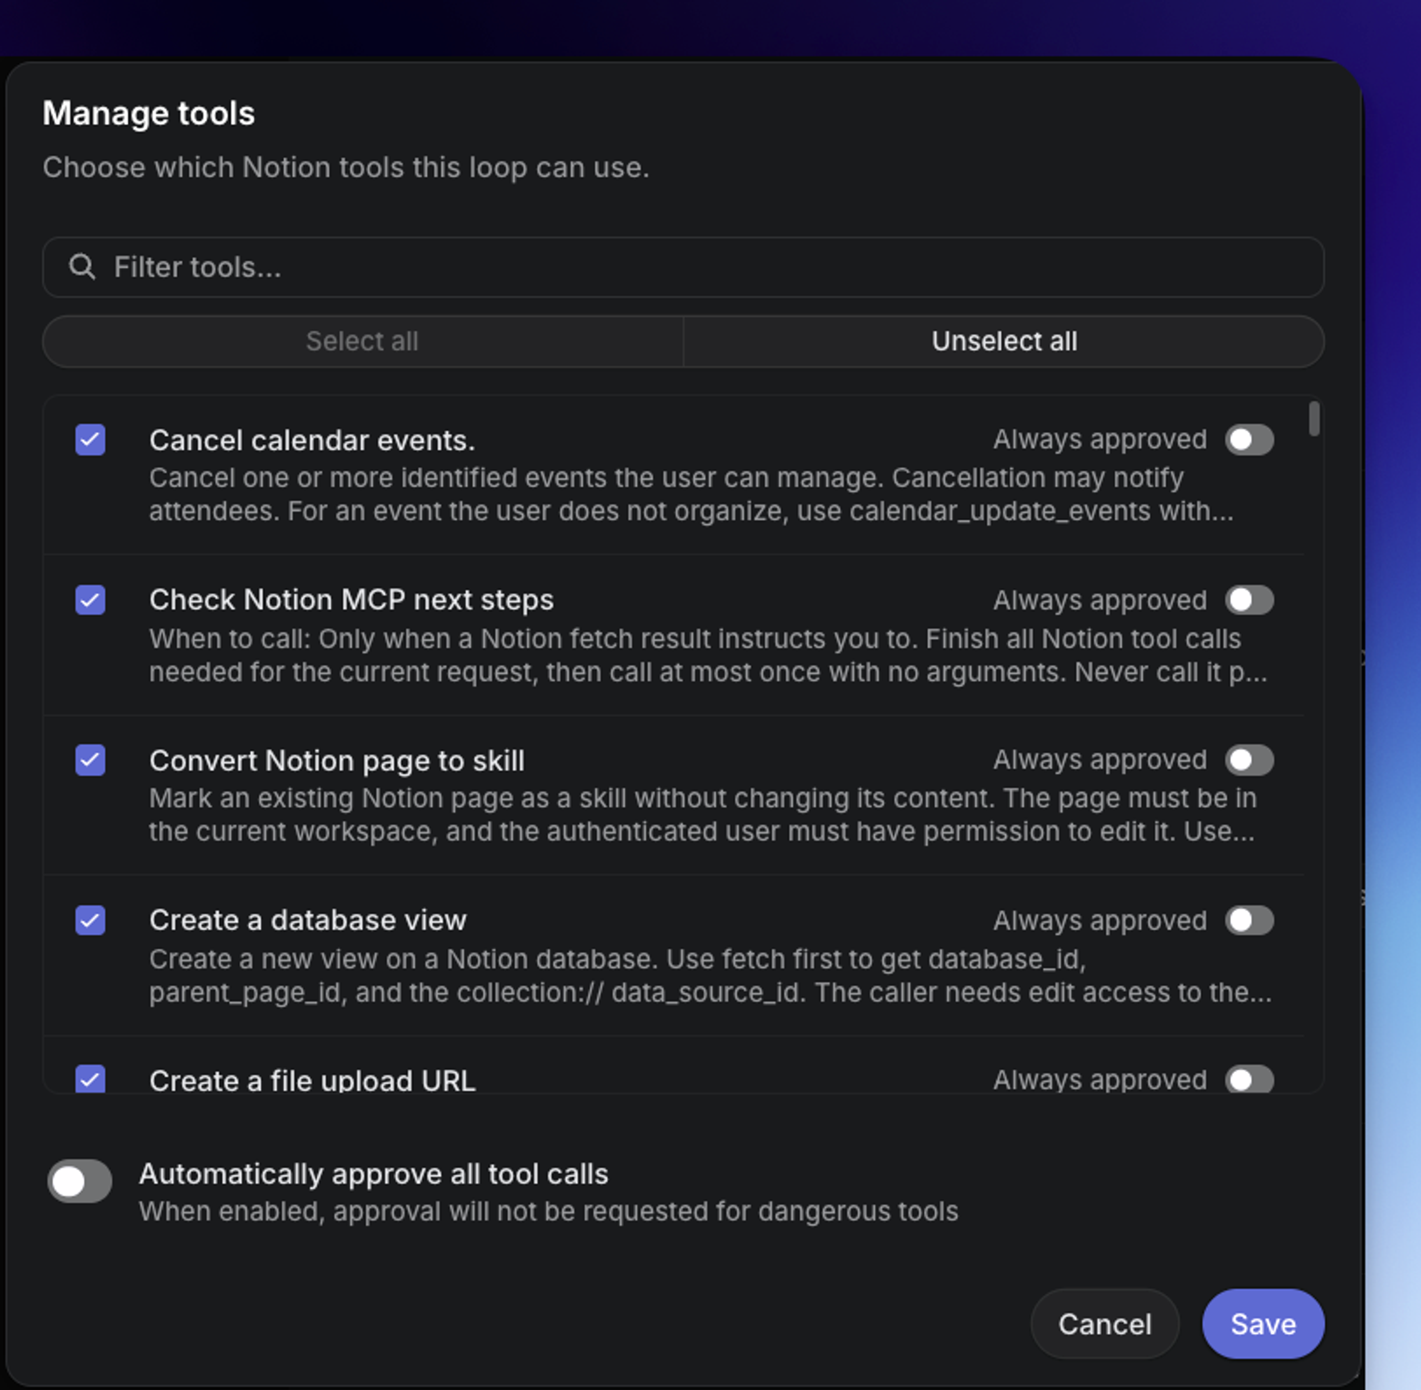Click the Cancel button
This screenshot has height=1390, width=1421.
pyautogui.click(x=1104, y=1323)
